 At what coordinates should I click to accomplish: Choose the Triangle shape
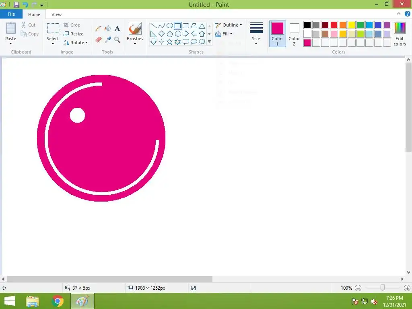(x=202, y=26)
